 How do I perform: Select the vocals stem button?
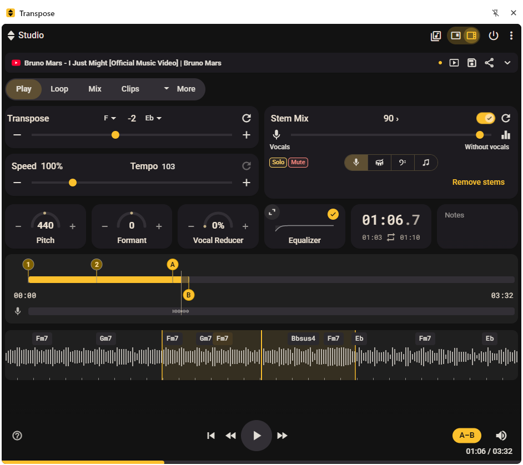pos(356,163)
